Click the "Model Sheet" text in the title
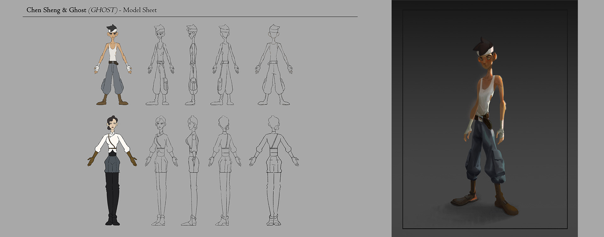Image resolution: width=604 pixels, height=237 pixels. (140, 10)
